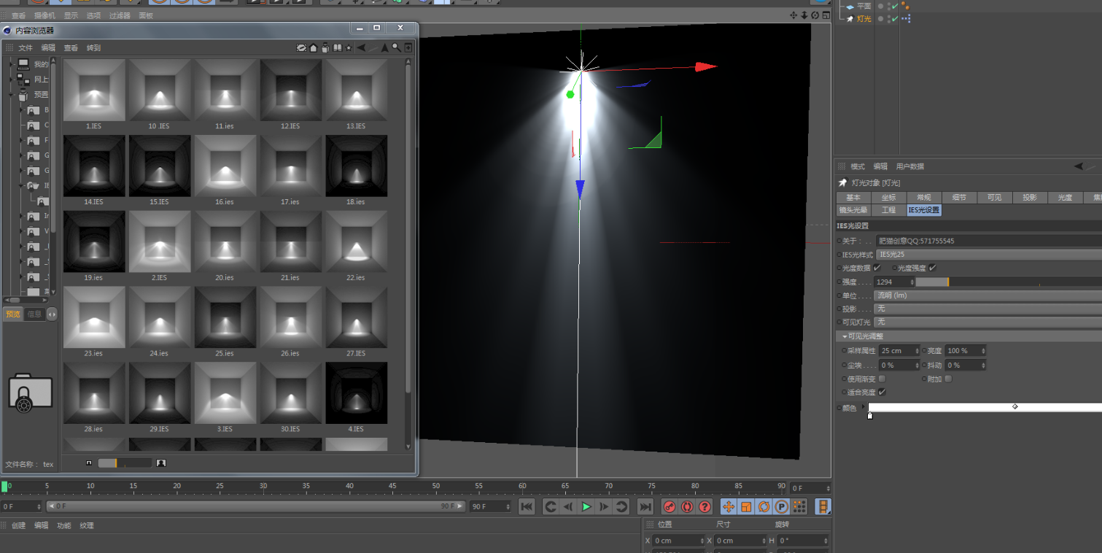Open keyframe selection question-mark icon
This screenshot has height=553, width=1102.
(x=705, y=506)
